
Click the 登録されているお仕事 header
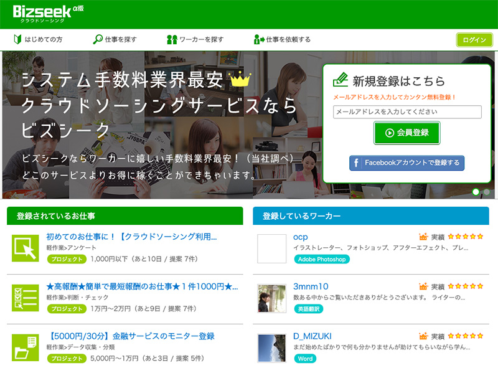point(125,216)
